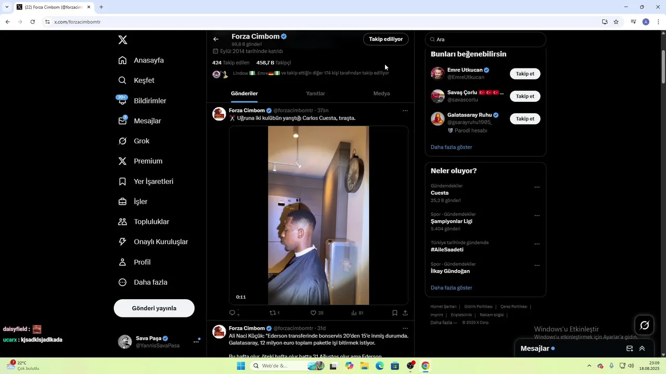Click Daha fazla göster under trends
This screenshot has width=666, height=374.
click(451, 288)
